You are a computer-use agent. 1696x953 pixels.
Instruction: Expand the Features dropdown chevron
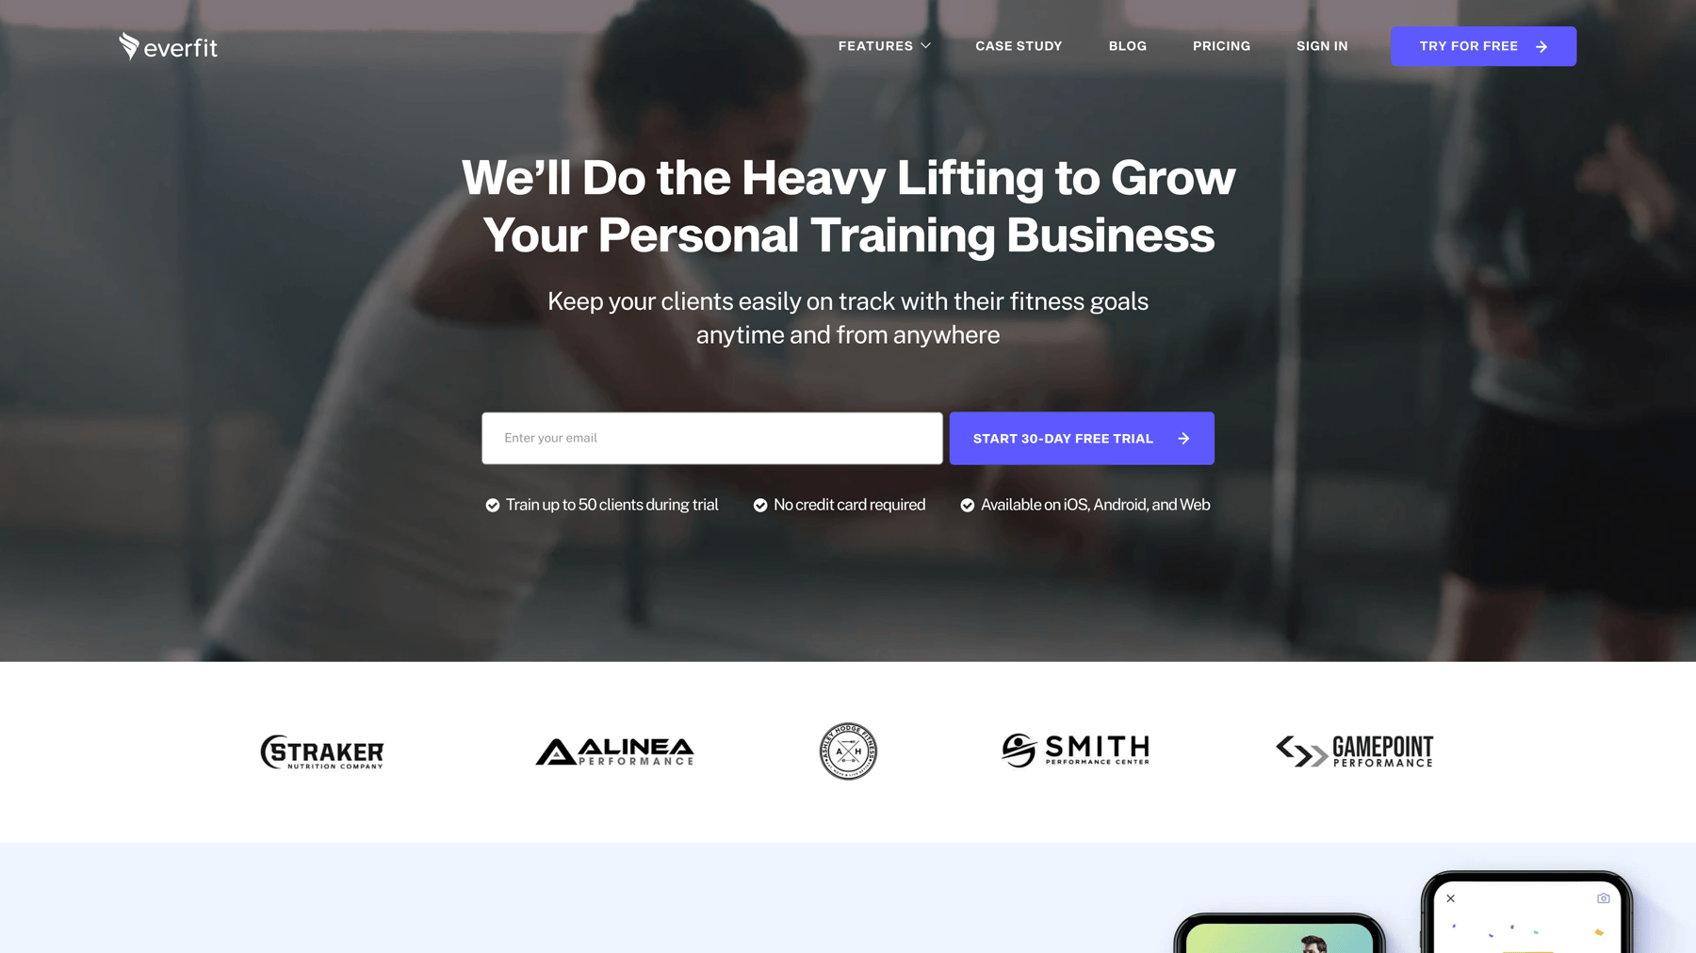(926, 46)
